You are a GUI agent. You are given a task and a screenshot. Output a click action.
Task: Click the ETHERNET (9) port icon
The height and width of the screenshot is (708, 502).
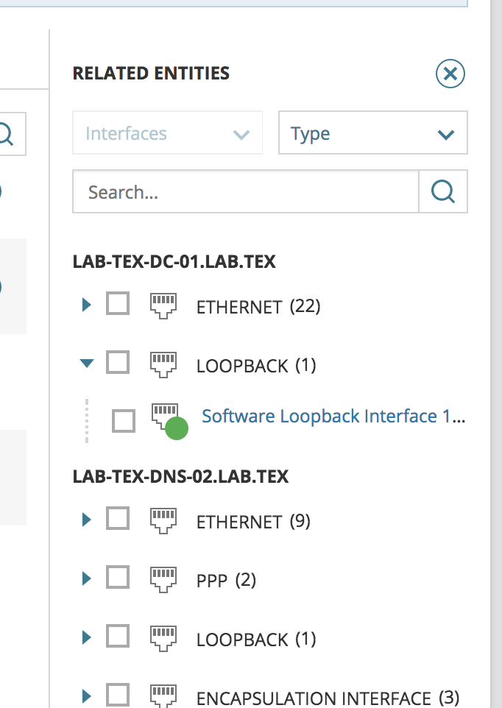163,520
